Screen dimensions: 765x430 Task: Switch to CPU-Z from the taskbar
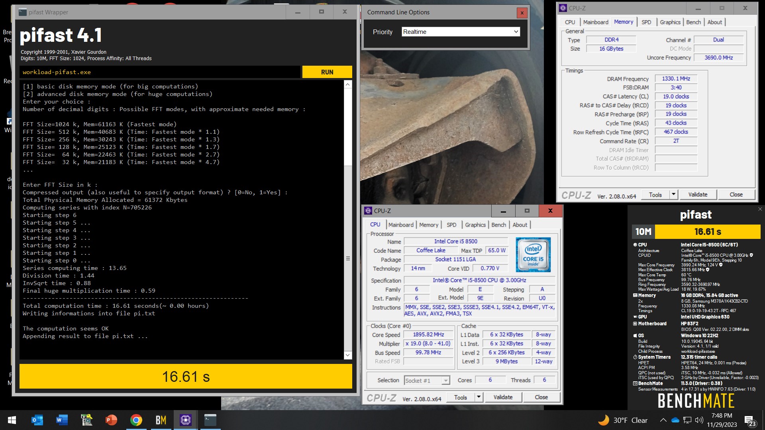point(185,420)
